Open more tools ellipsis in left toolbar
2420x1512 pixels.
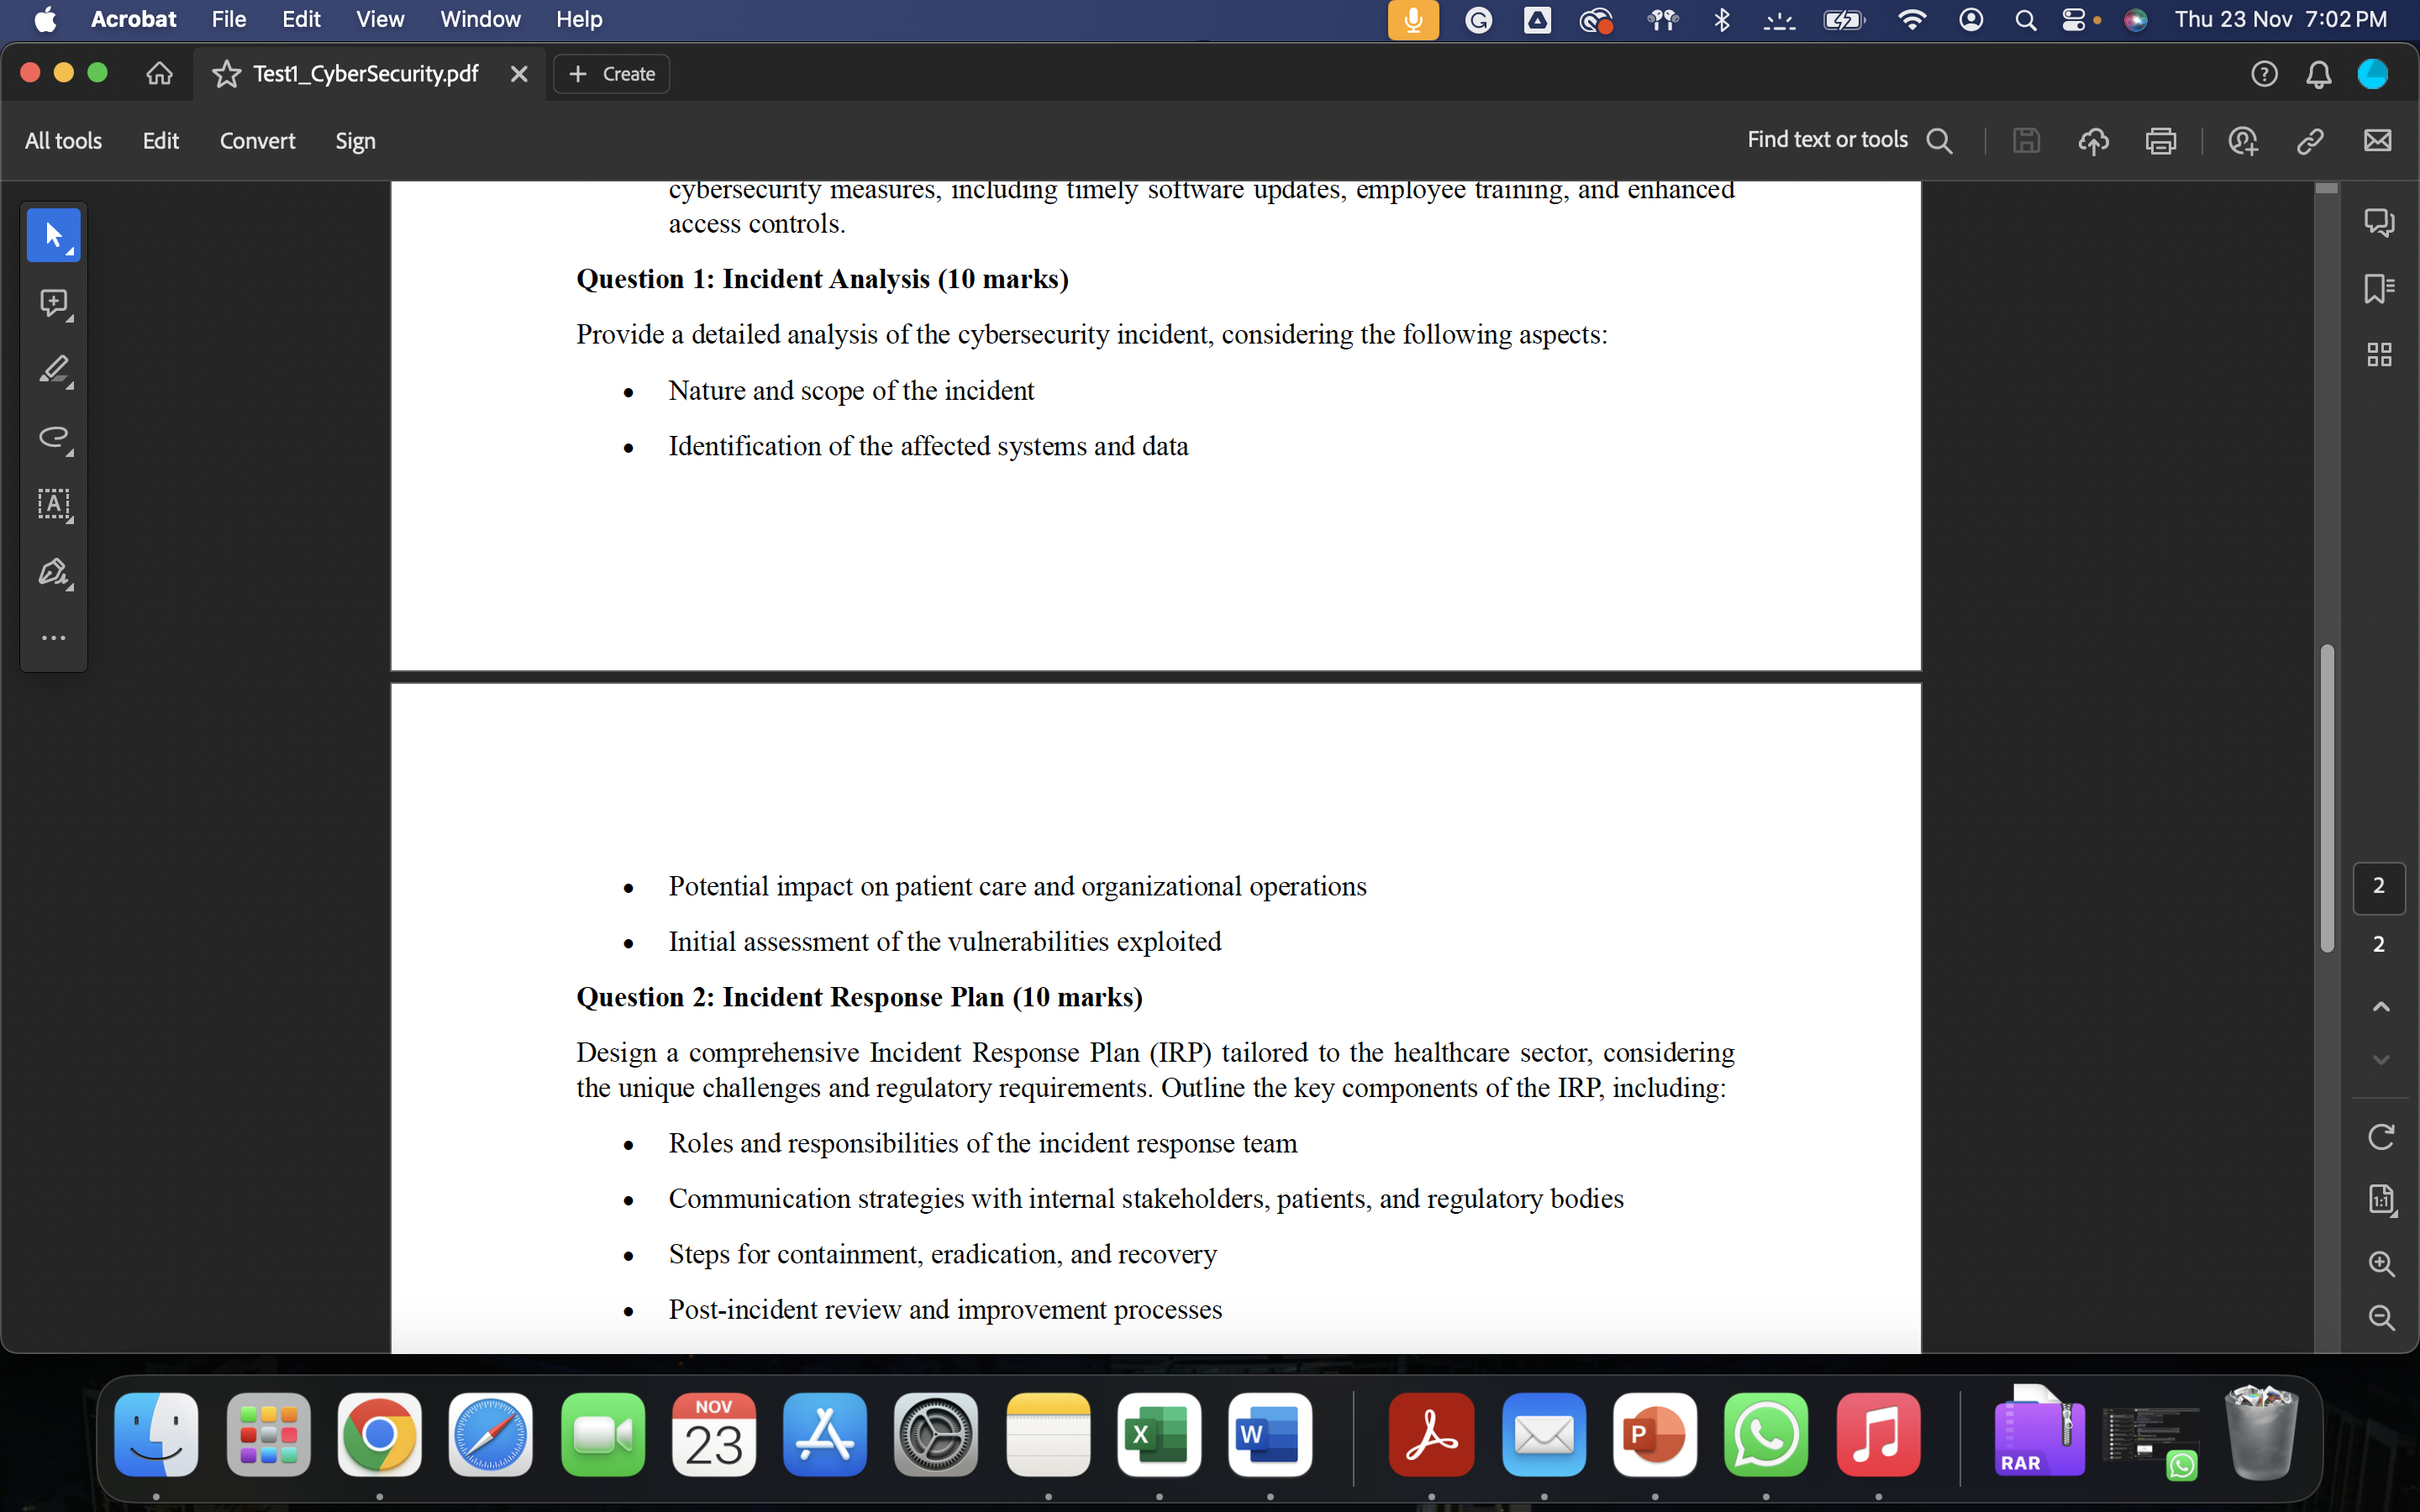pos(54,638)
